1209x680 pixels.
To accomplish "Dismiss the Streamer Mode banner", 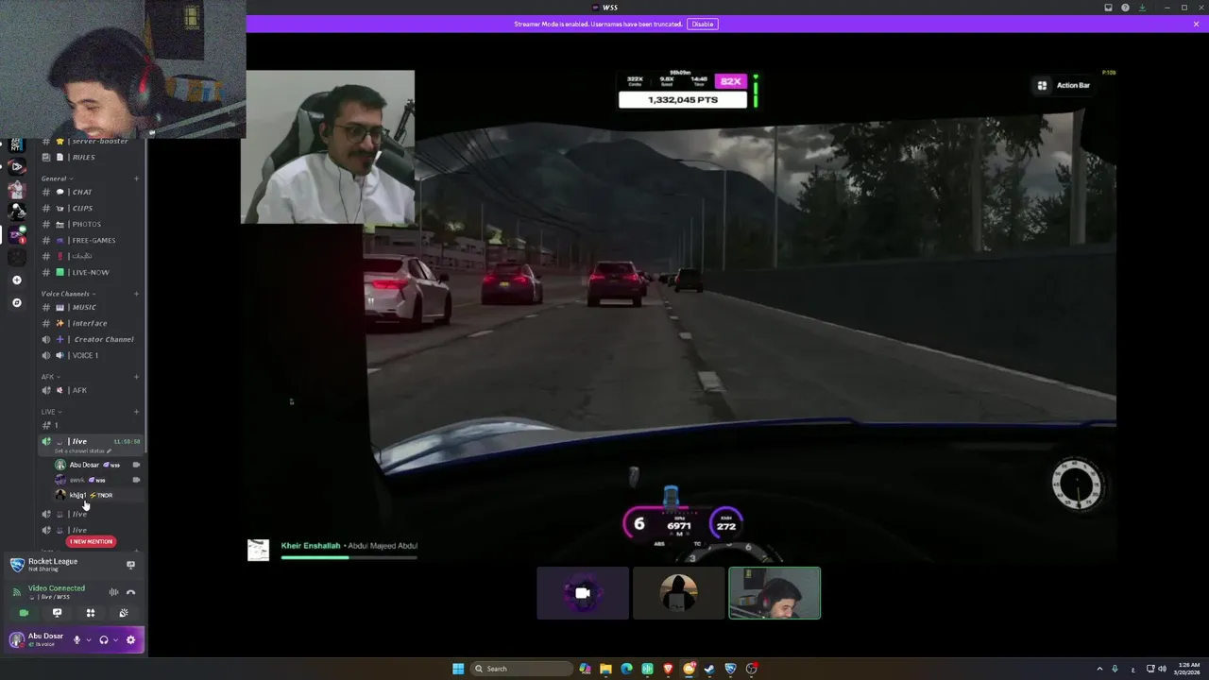I will click(x=1196, y=24).
